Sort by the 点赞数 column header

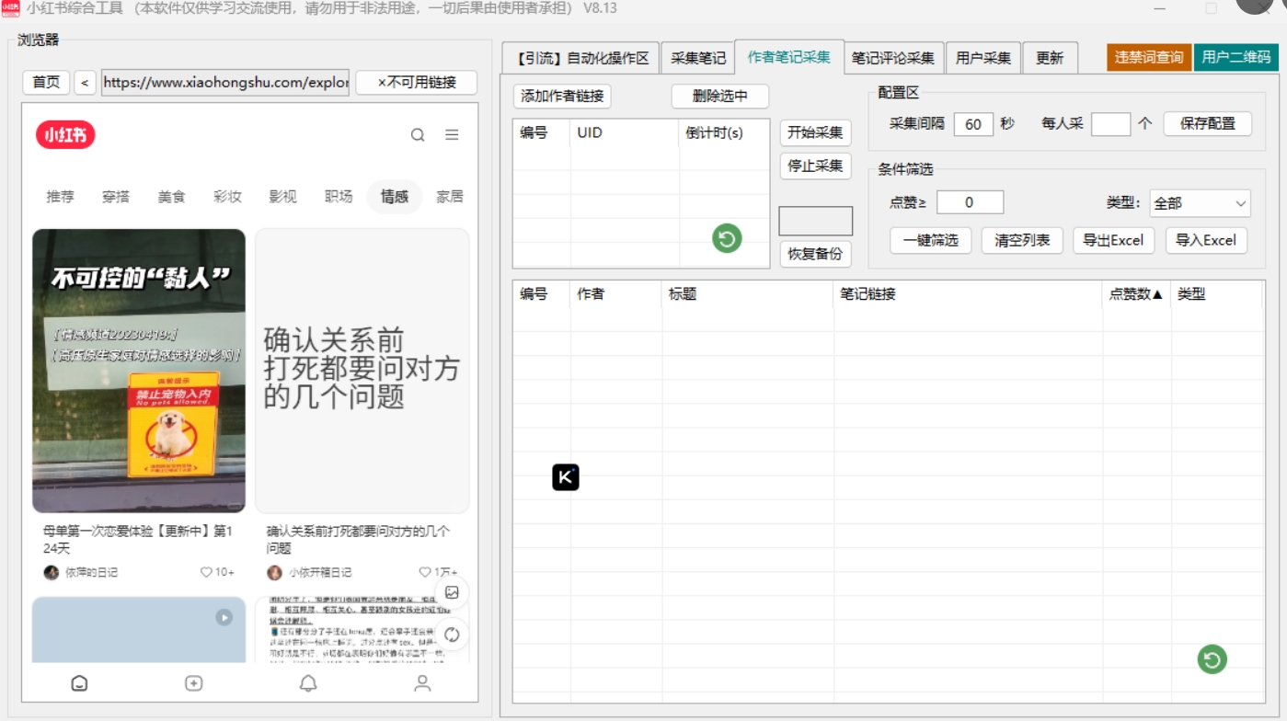[x=1135, y=294]
